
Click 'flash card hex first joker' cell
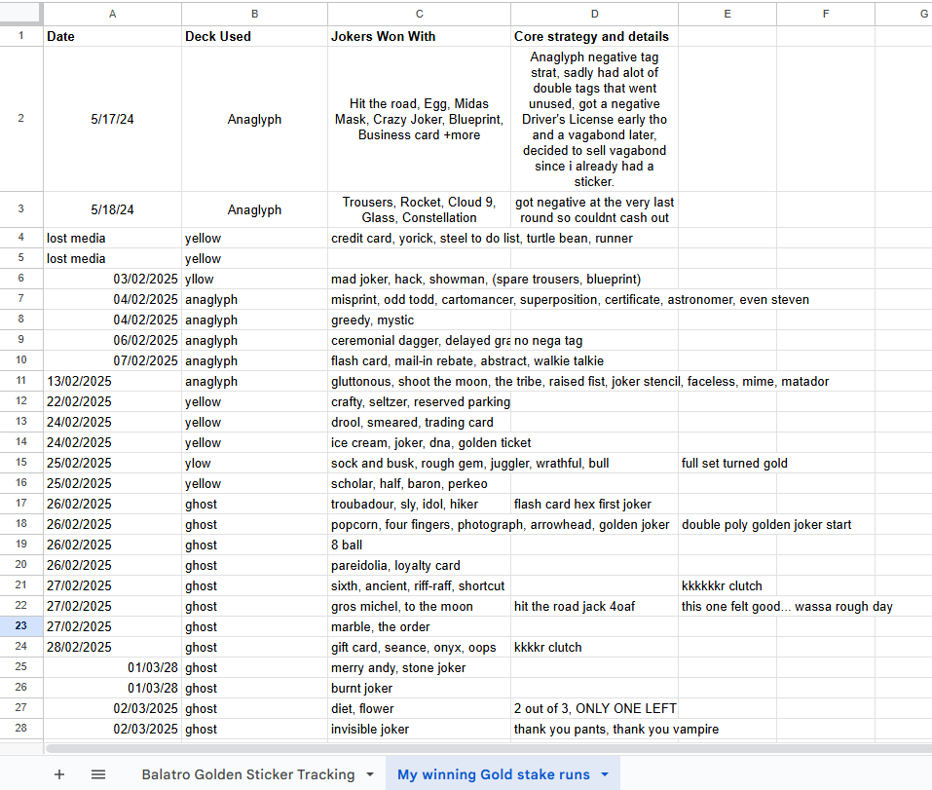coord(594,504)
